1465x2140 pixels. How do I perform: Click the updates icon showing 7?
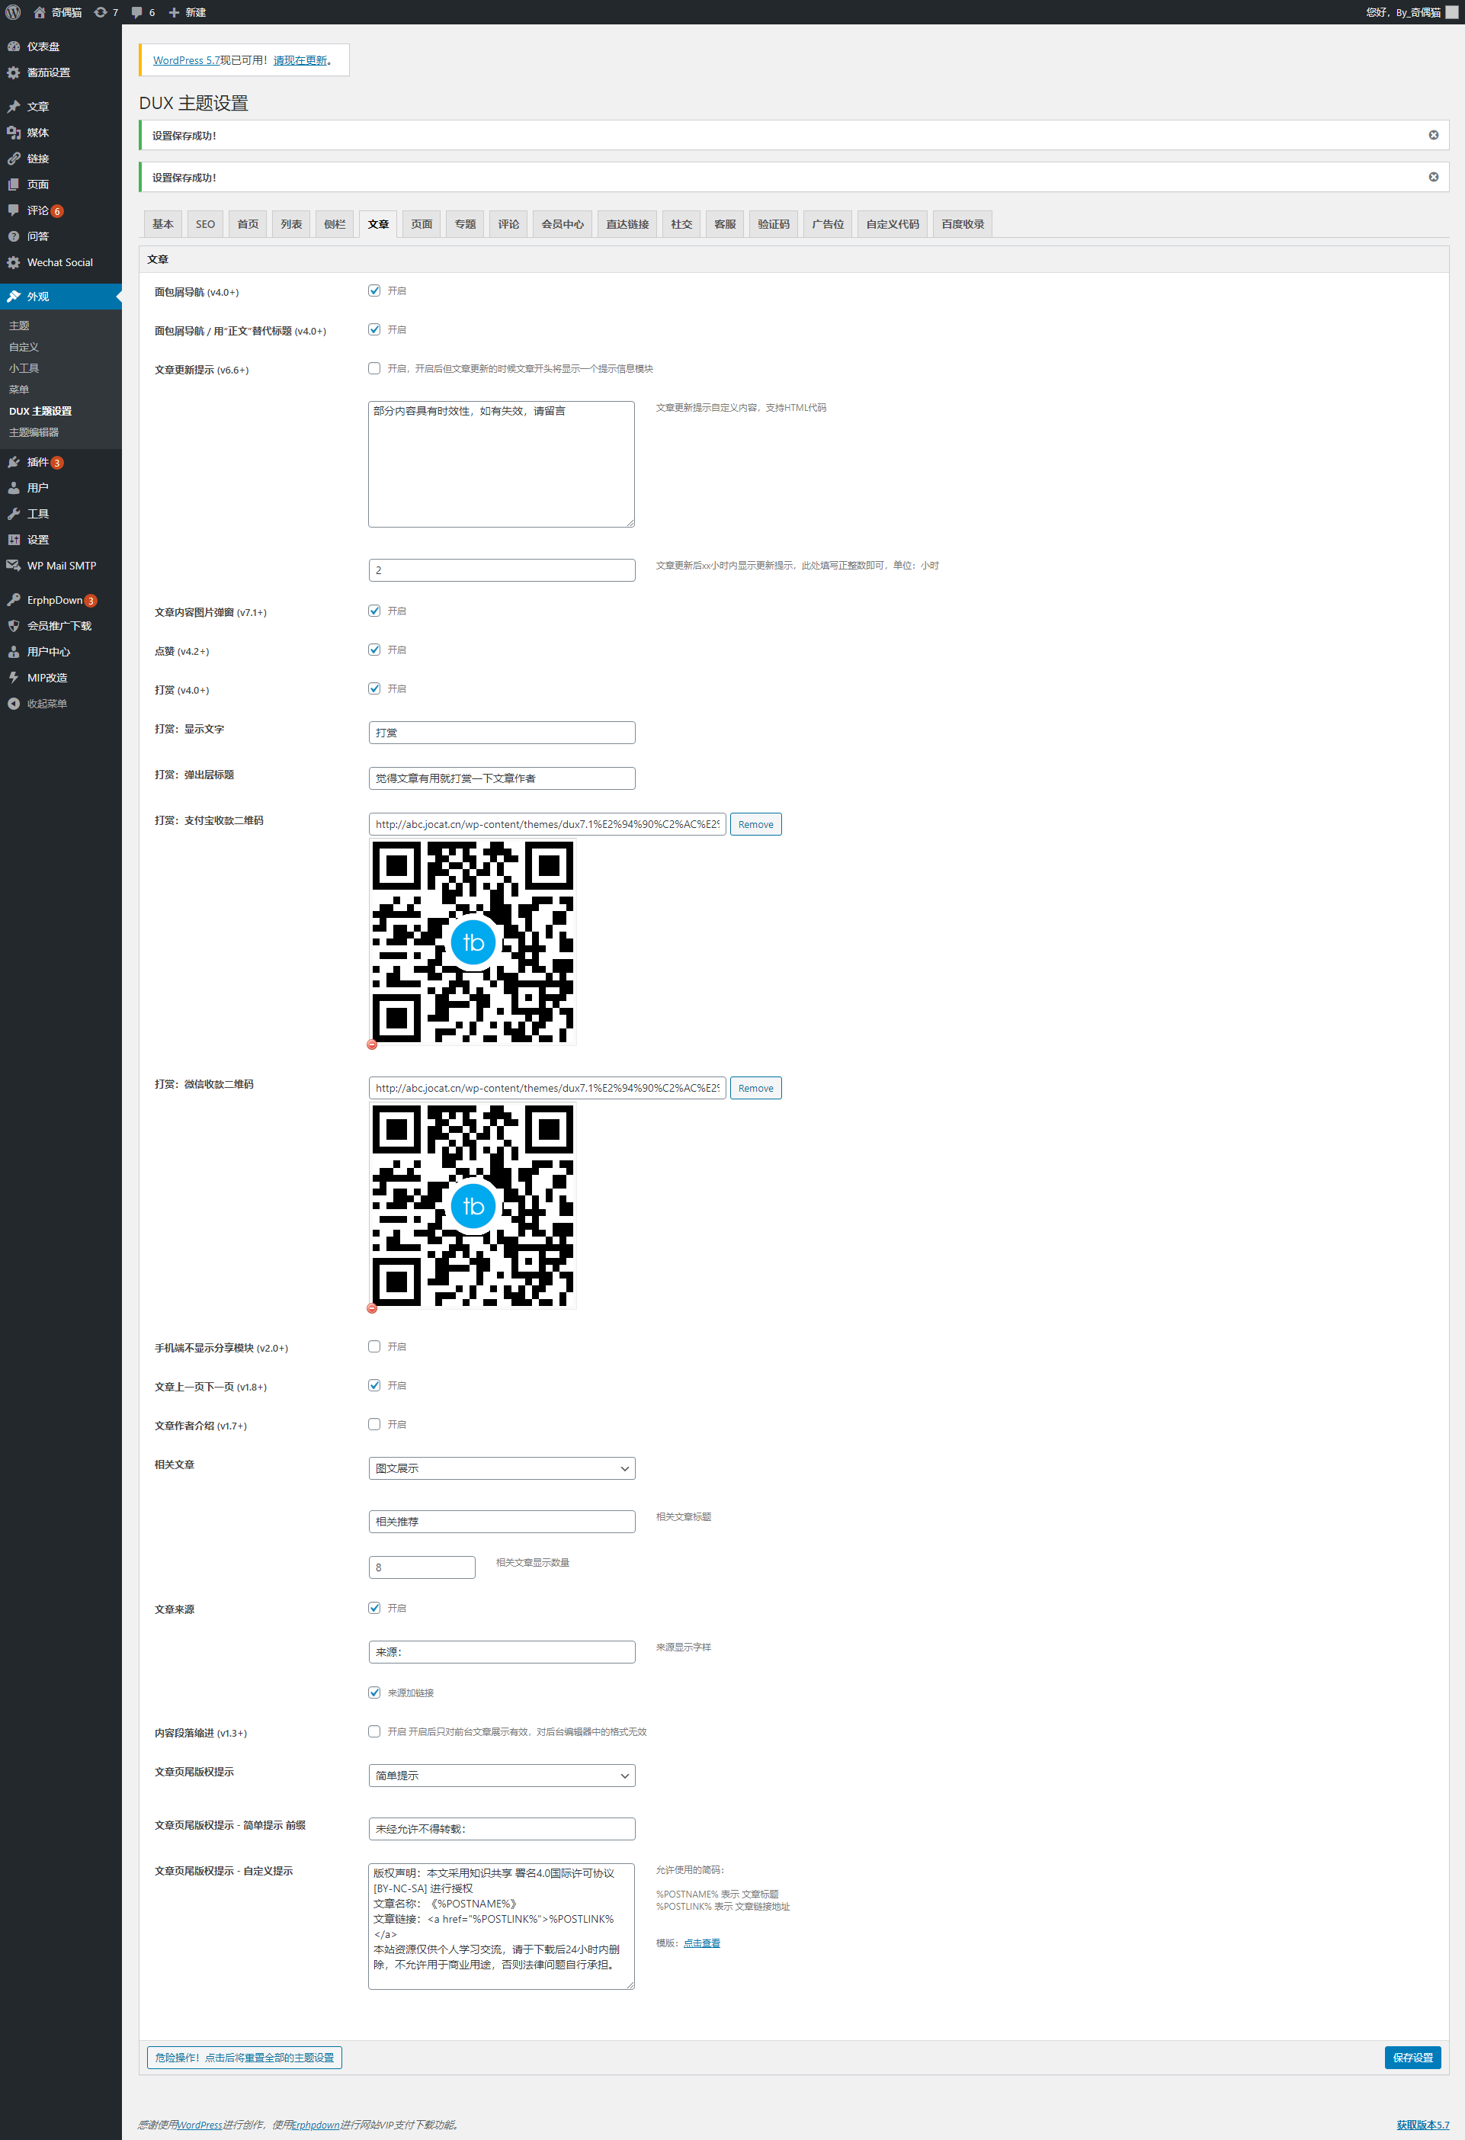click(101, 12)
